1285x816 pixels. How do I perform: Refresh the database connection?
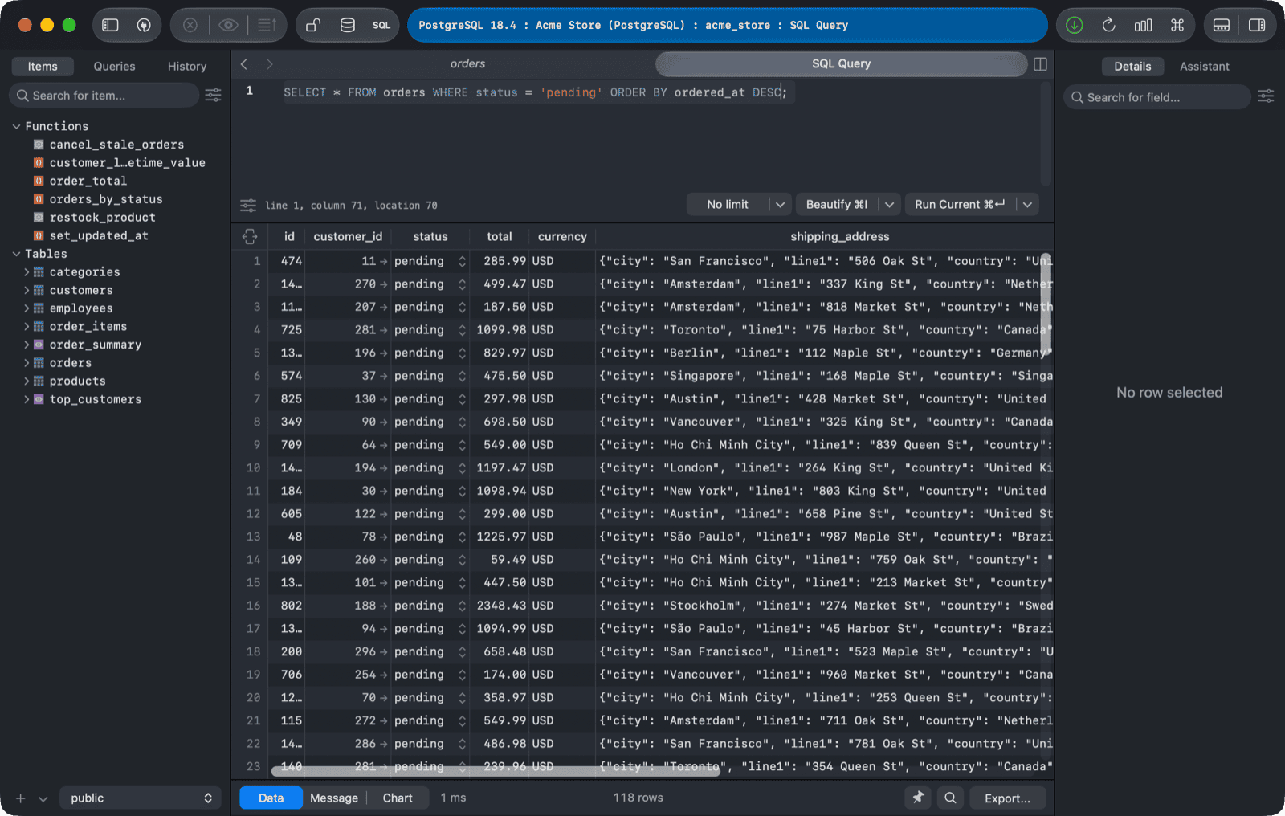[x=1109, y=25]
